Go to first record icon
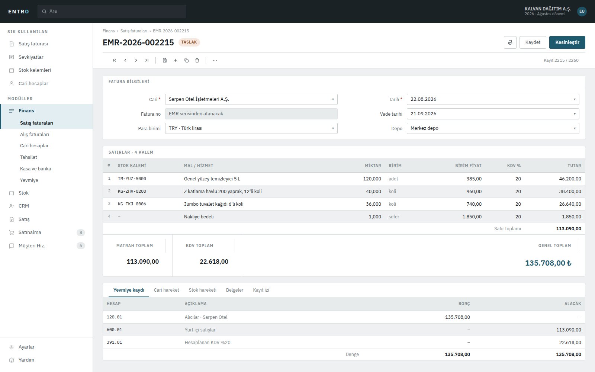Viewport: 595px width, 372px height. tap(115, 60)
